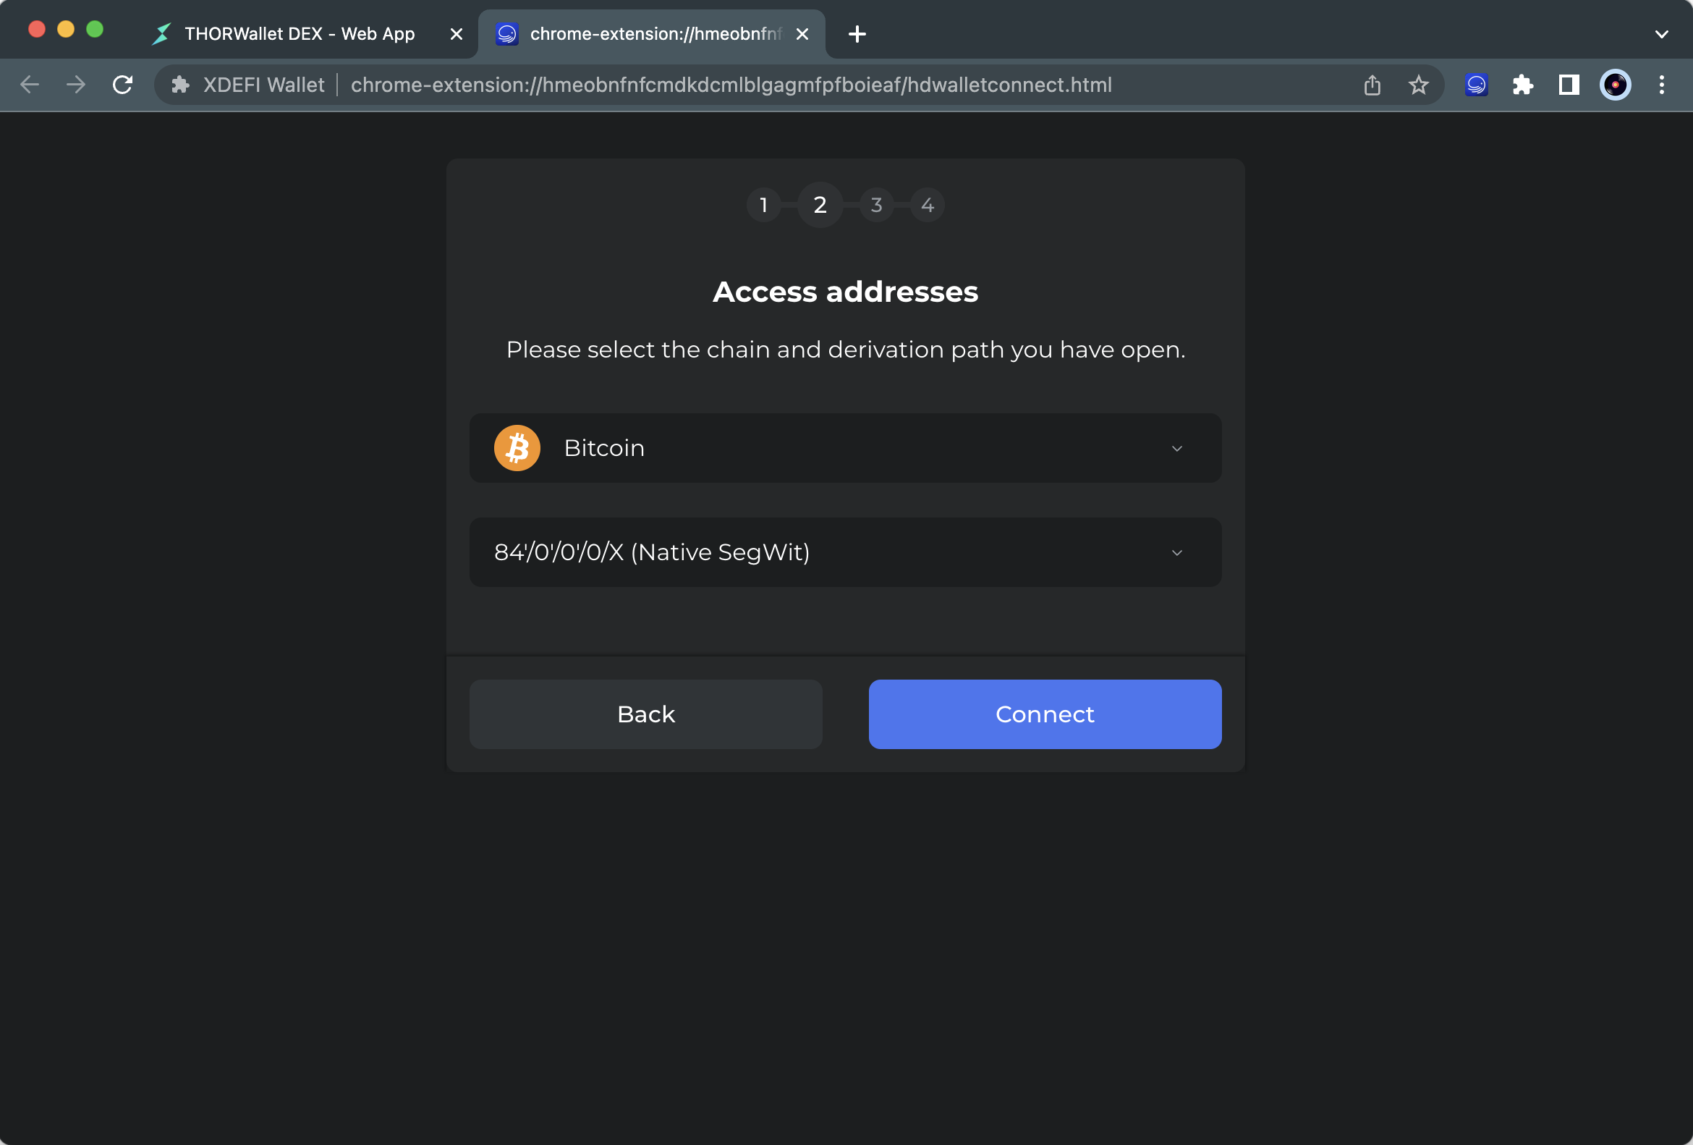1693x1145 pixels.
Task: Click the XDEFI Wallet extension icon in toolbar
Action: coord(1476,85)
